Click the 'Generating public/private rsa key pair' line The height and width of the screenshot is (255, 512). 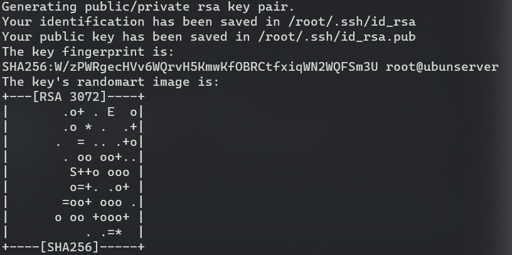(x=148, y=7)
